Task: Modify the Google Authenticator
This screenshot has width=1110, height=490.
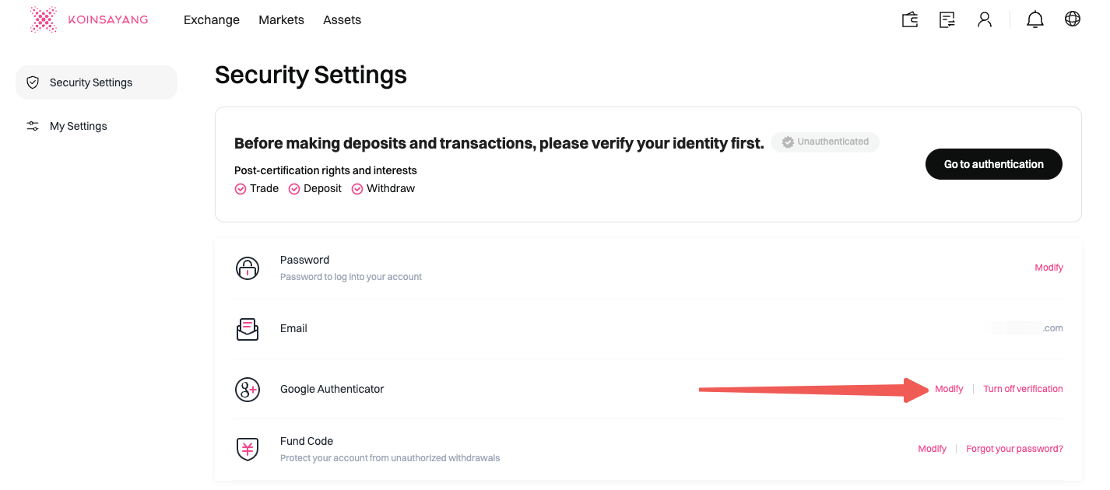Action: click(949, 389)
